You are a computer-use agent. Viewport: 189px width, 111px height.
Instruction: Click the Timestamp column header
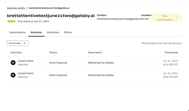pyautogui.click(x=171, y=52)
